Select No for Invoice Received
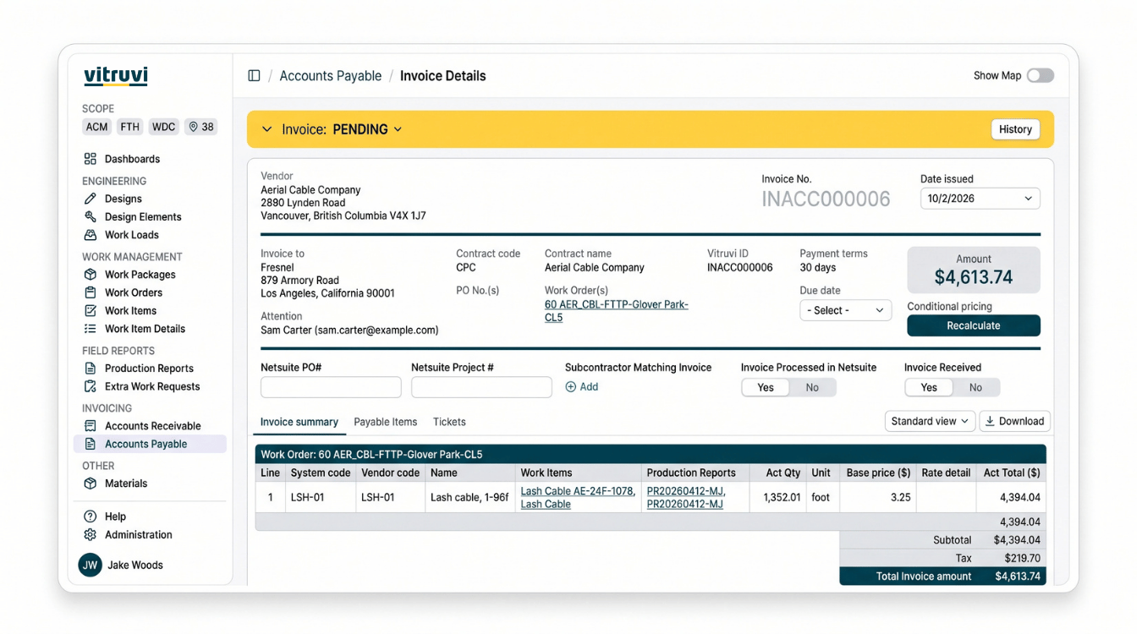This screenshot has width=1142, height=634. click(975, 387)
